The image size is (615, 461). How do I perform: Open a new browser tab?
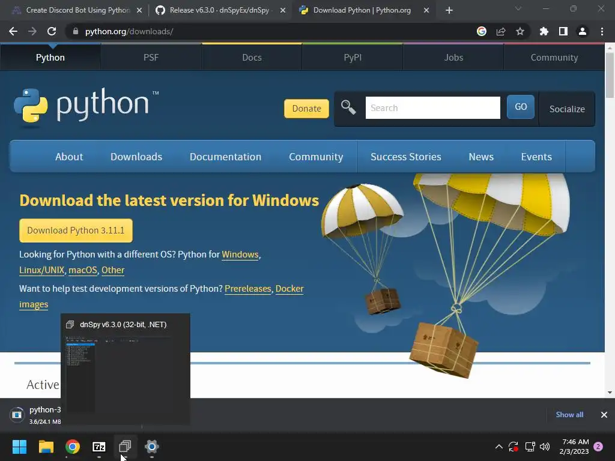click(x=449, y=11)
